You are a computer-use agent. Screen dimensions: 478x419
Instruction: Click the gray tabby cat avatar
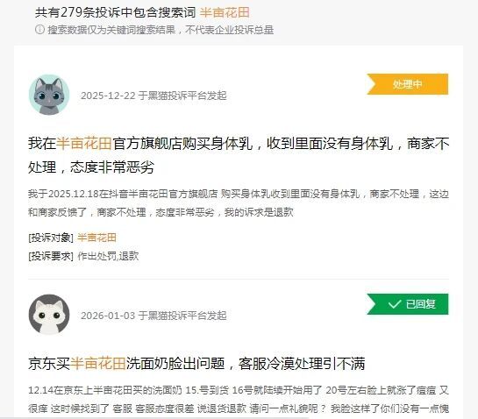49,95
